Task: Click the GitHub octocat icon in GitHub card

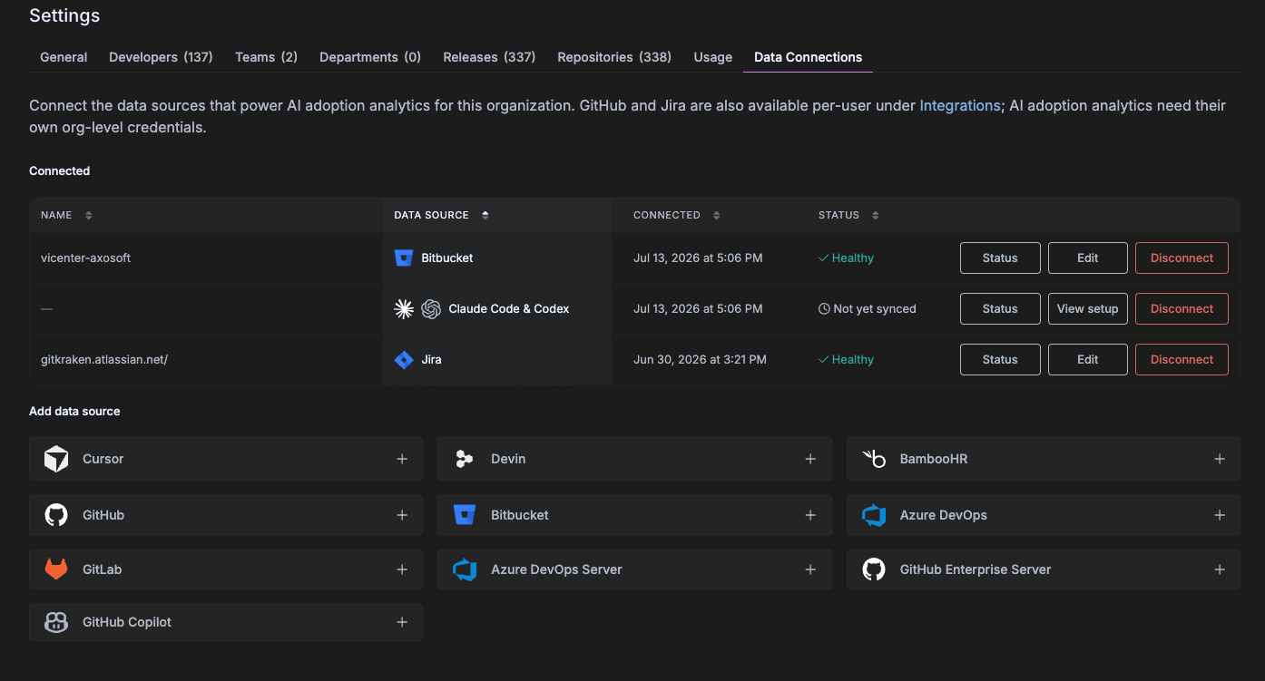Action: click(56, 515)
